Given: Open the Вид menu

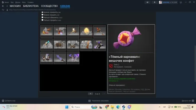Looking at the screenshot, I should [x=12, y=2].
